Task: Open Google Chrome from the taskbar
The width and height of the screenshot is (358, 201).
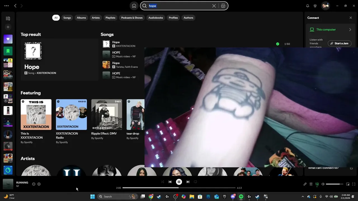Action: coord(151,197)
